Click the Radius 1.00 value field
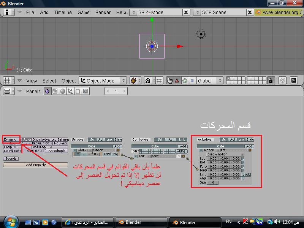This screenshot has height=228, width=304. [40, 143]
